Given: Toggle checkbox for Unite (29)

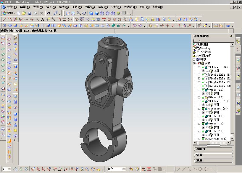Looking at the screenshot, I should click(203, 90).
